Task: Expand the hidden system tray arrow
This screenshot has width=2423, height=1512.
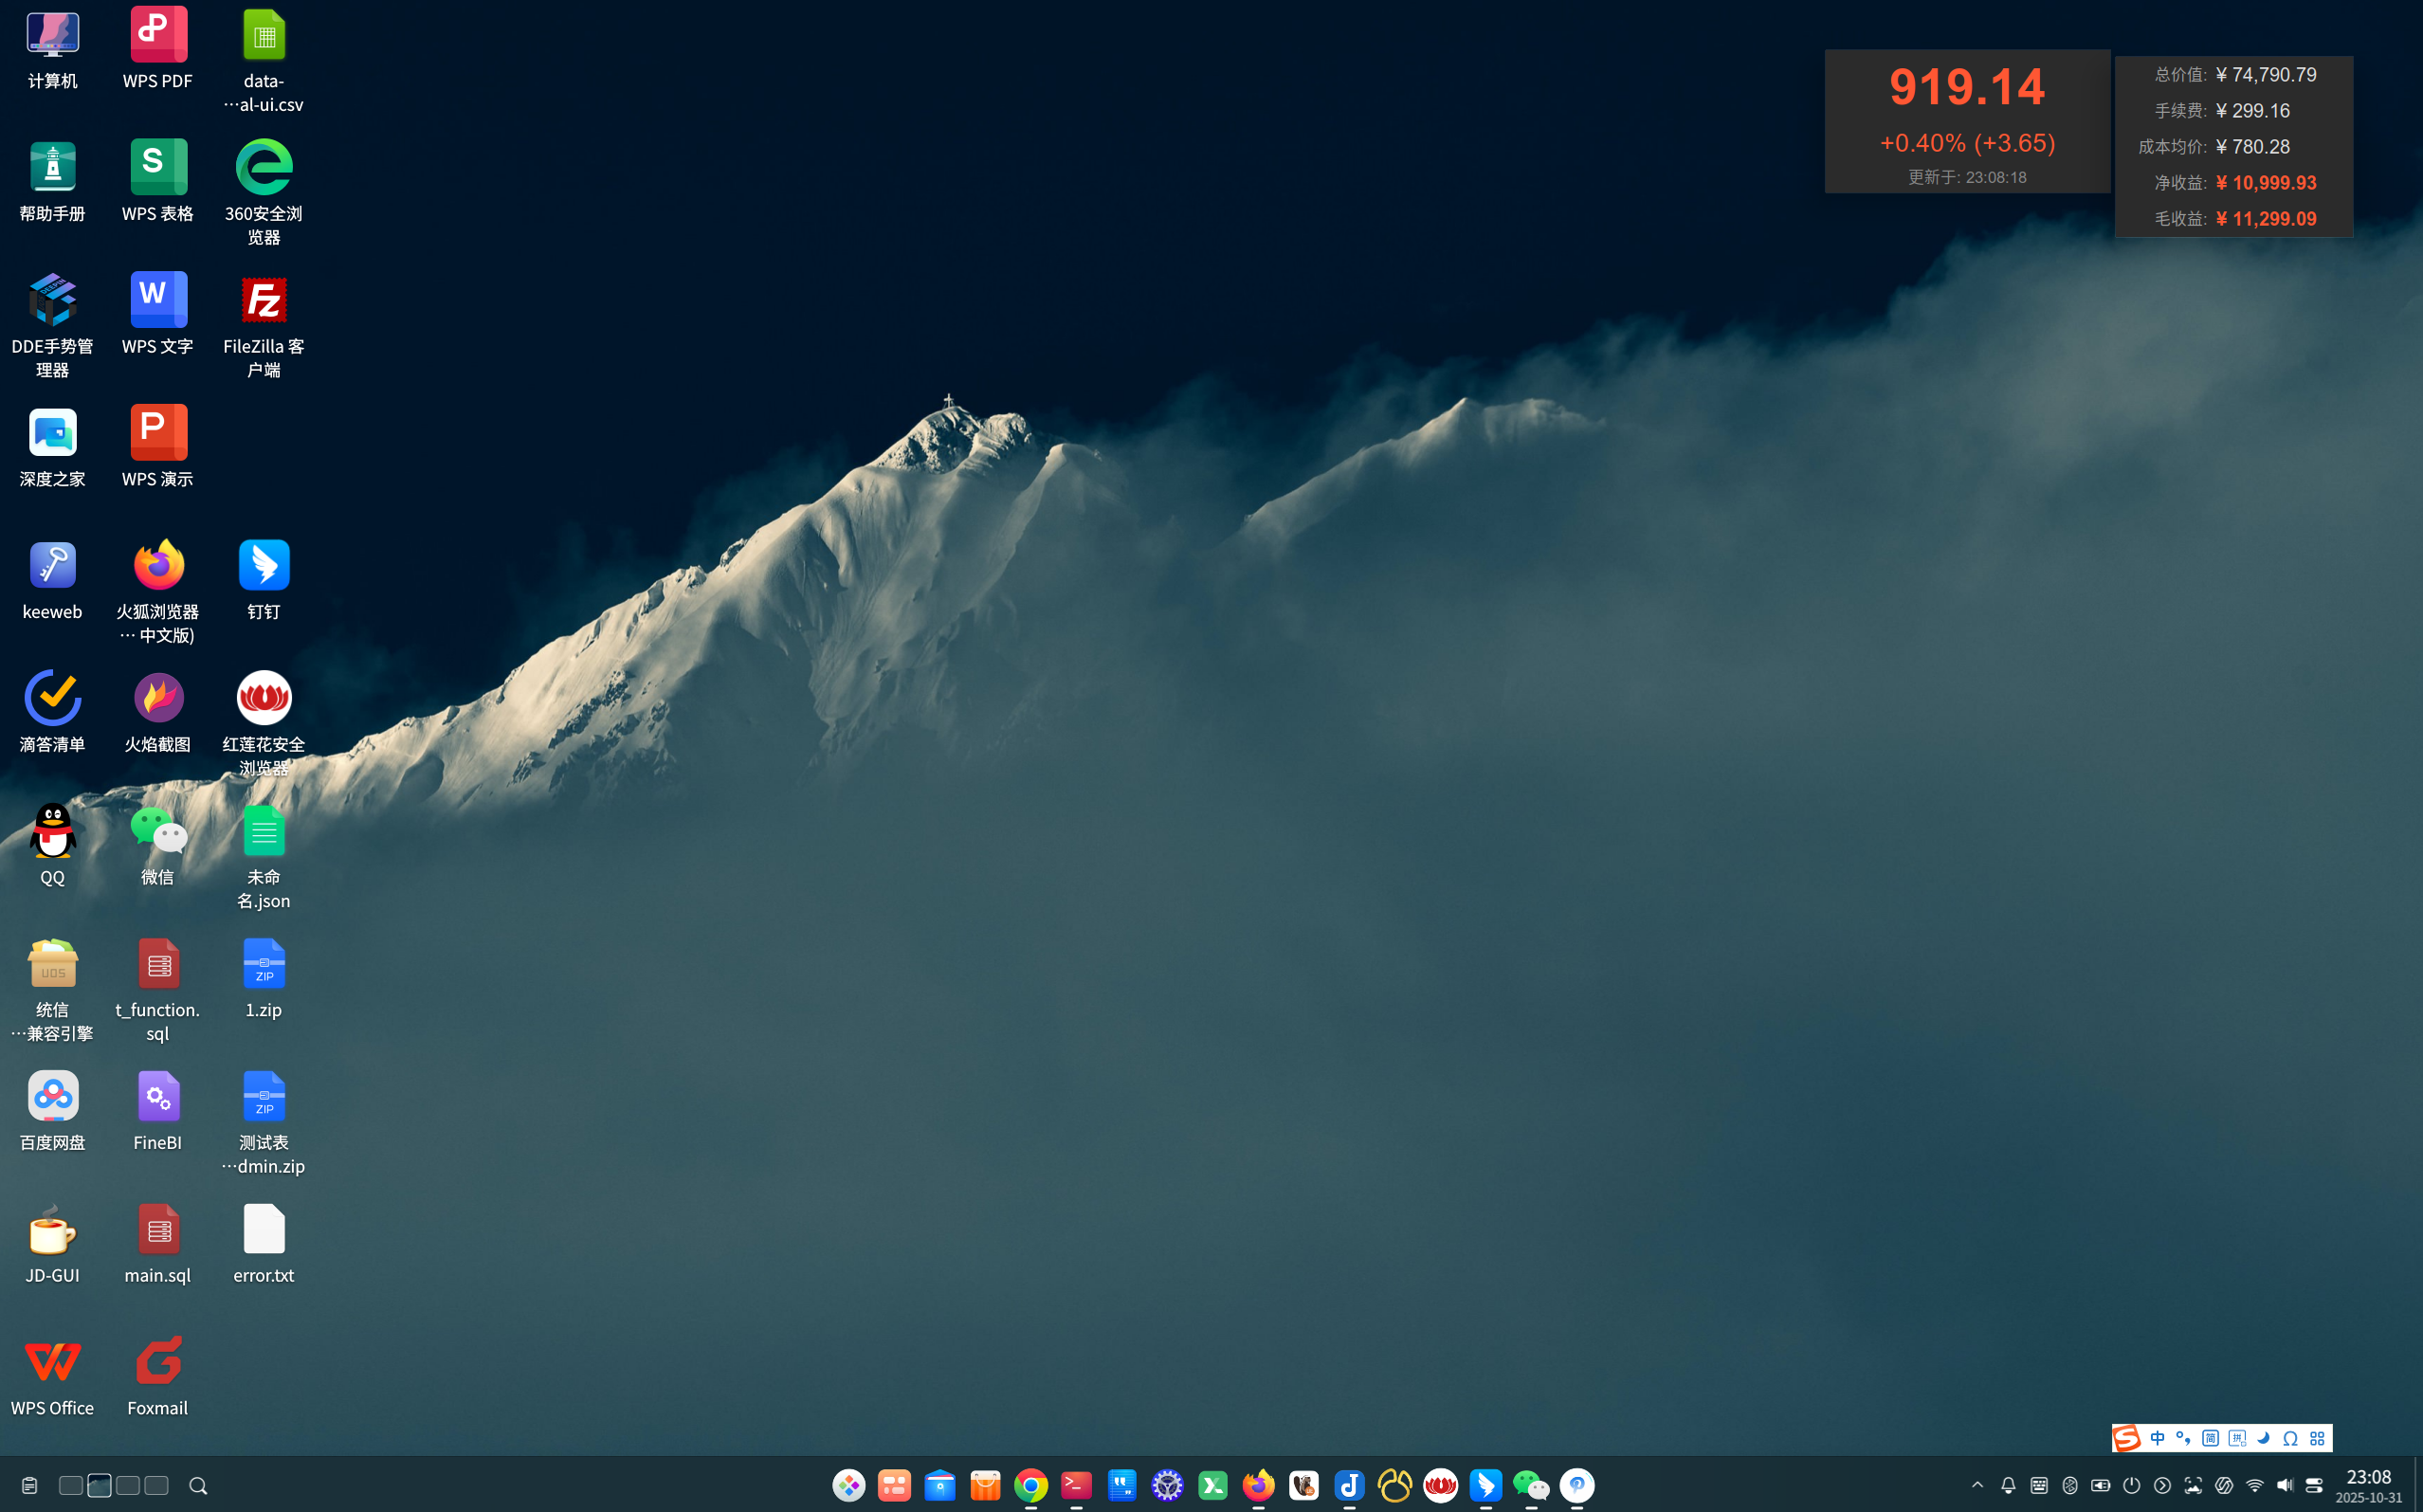Action: 1977,1485
